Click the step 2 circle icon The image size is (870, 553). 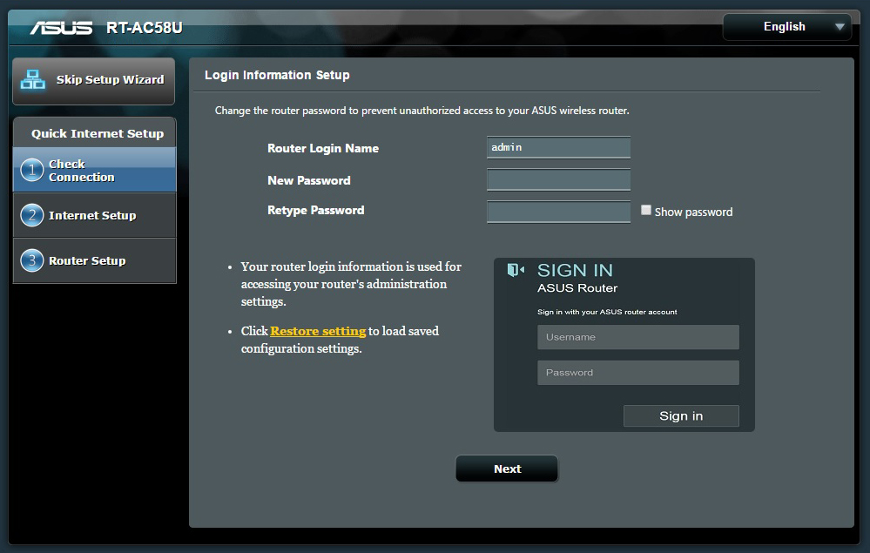[32, 215]
